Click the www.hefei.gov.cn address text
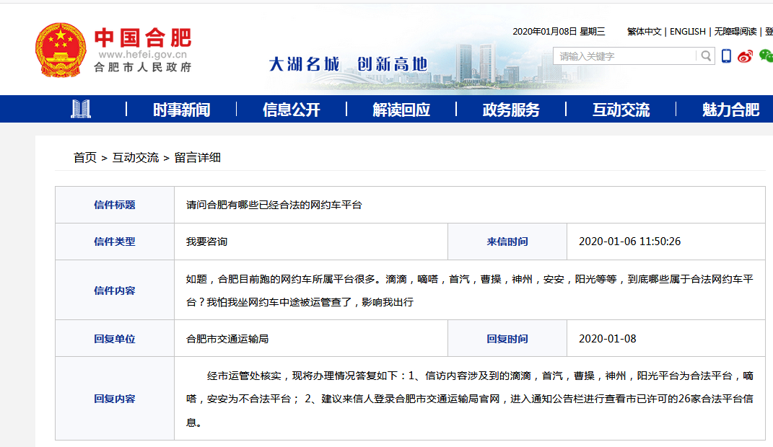 click(142, 55)
